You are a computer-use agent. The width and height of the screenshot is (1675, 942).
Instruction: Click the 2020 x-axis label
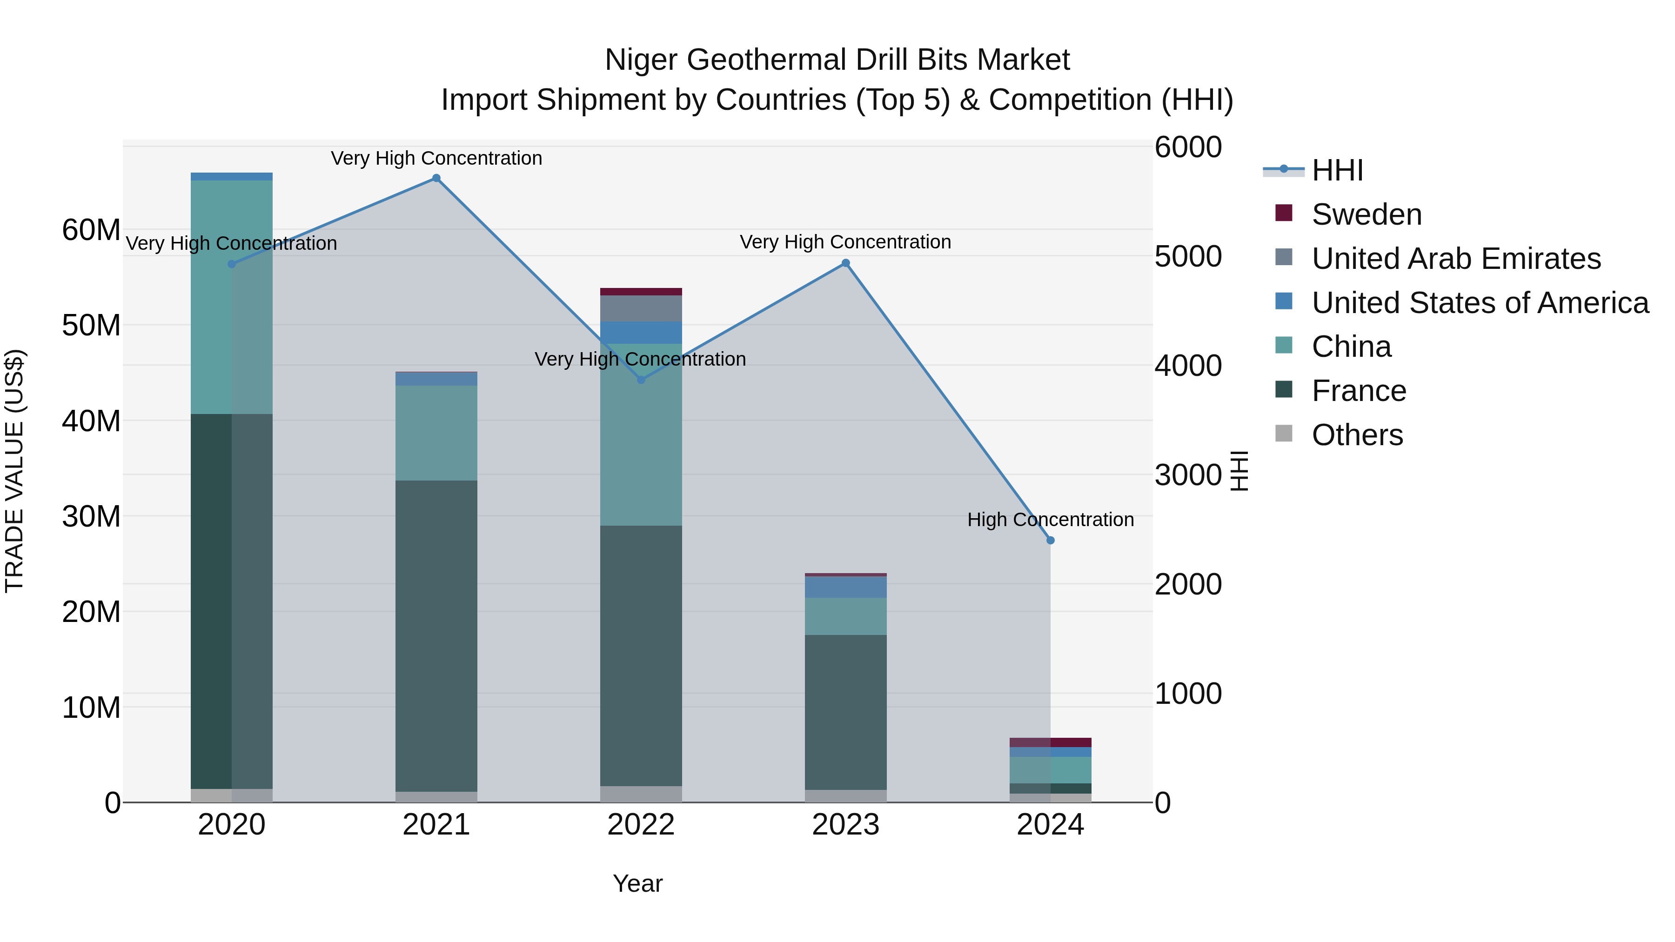tap(232, 825)
